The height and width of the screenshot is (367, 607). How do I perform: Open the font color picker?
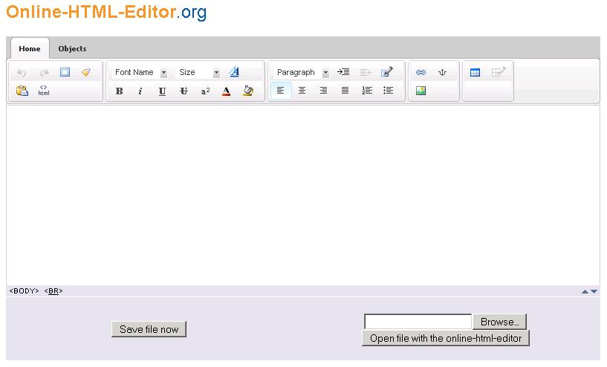pyautogui.click(x=227, y=91)
